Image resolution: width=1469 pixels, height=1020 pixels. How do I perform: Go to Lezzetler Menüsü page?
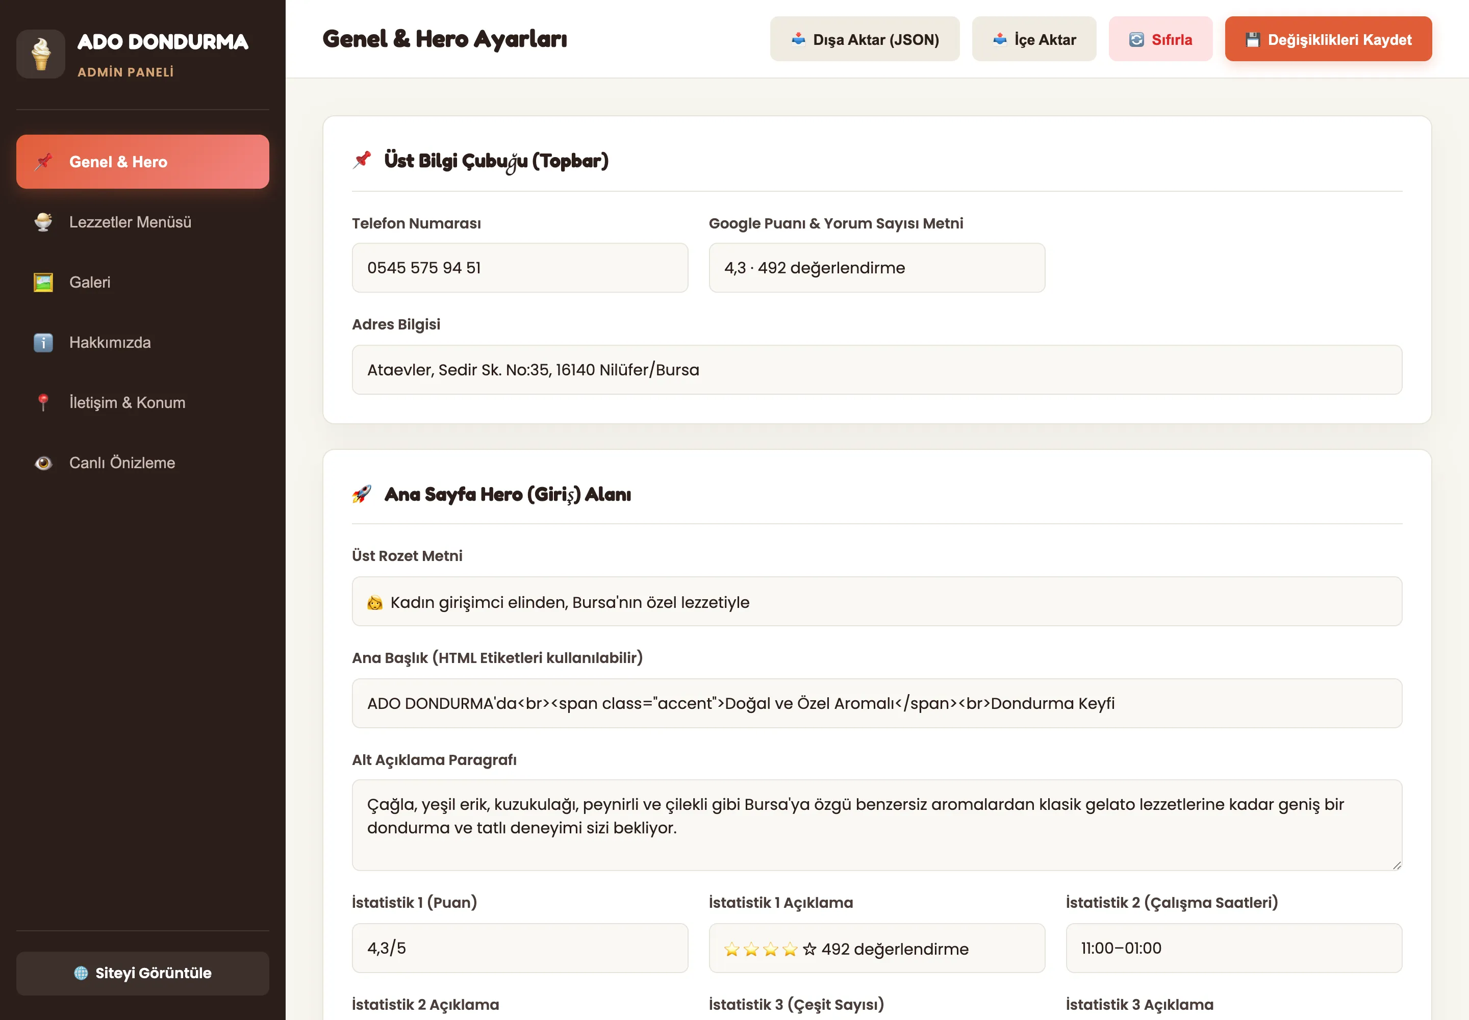(142, 222)
